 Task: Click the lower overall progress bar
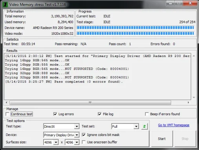coord(135,33)
